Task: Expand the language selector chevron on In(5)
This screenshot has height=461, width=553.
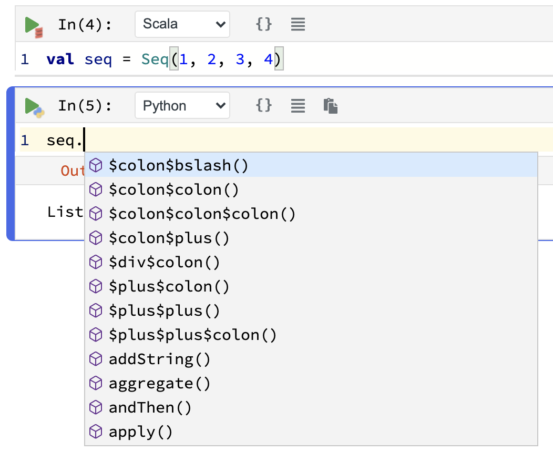Action: pyautogui.click(x=221, y=105)
